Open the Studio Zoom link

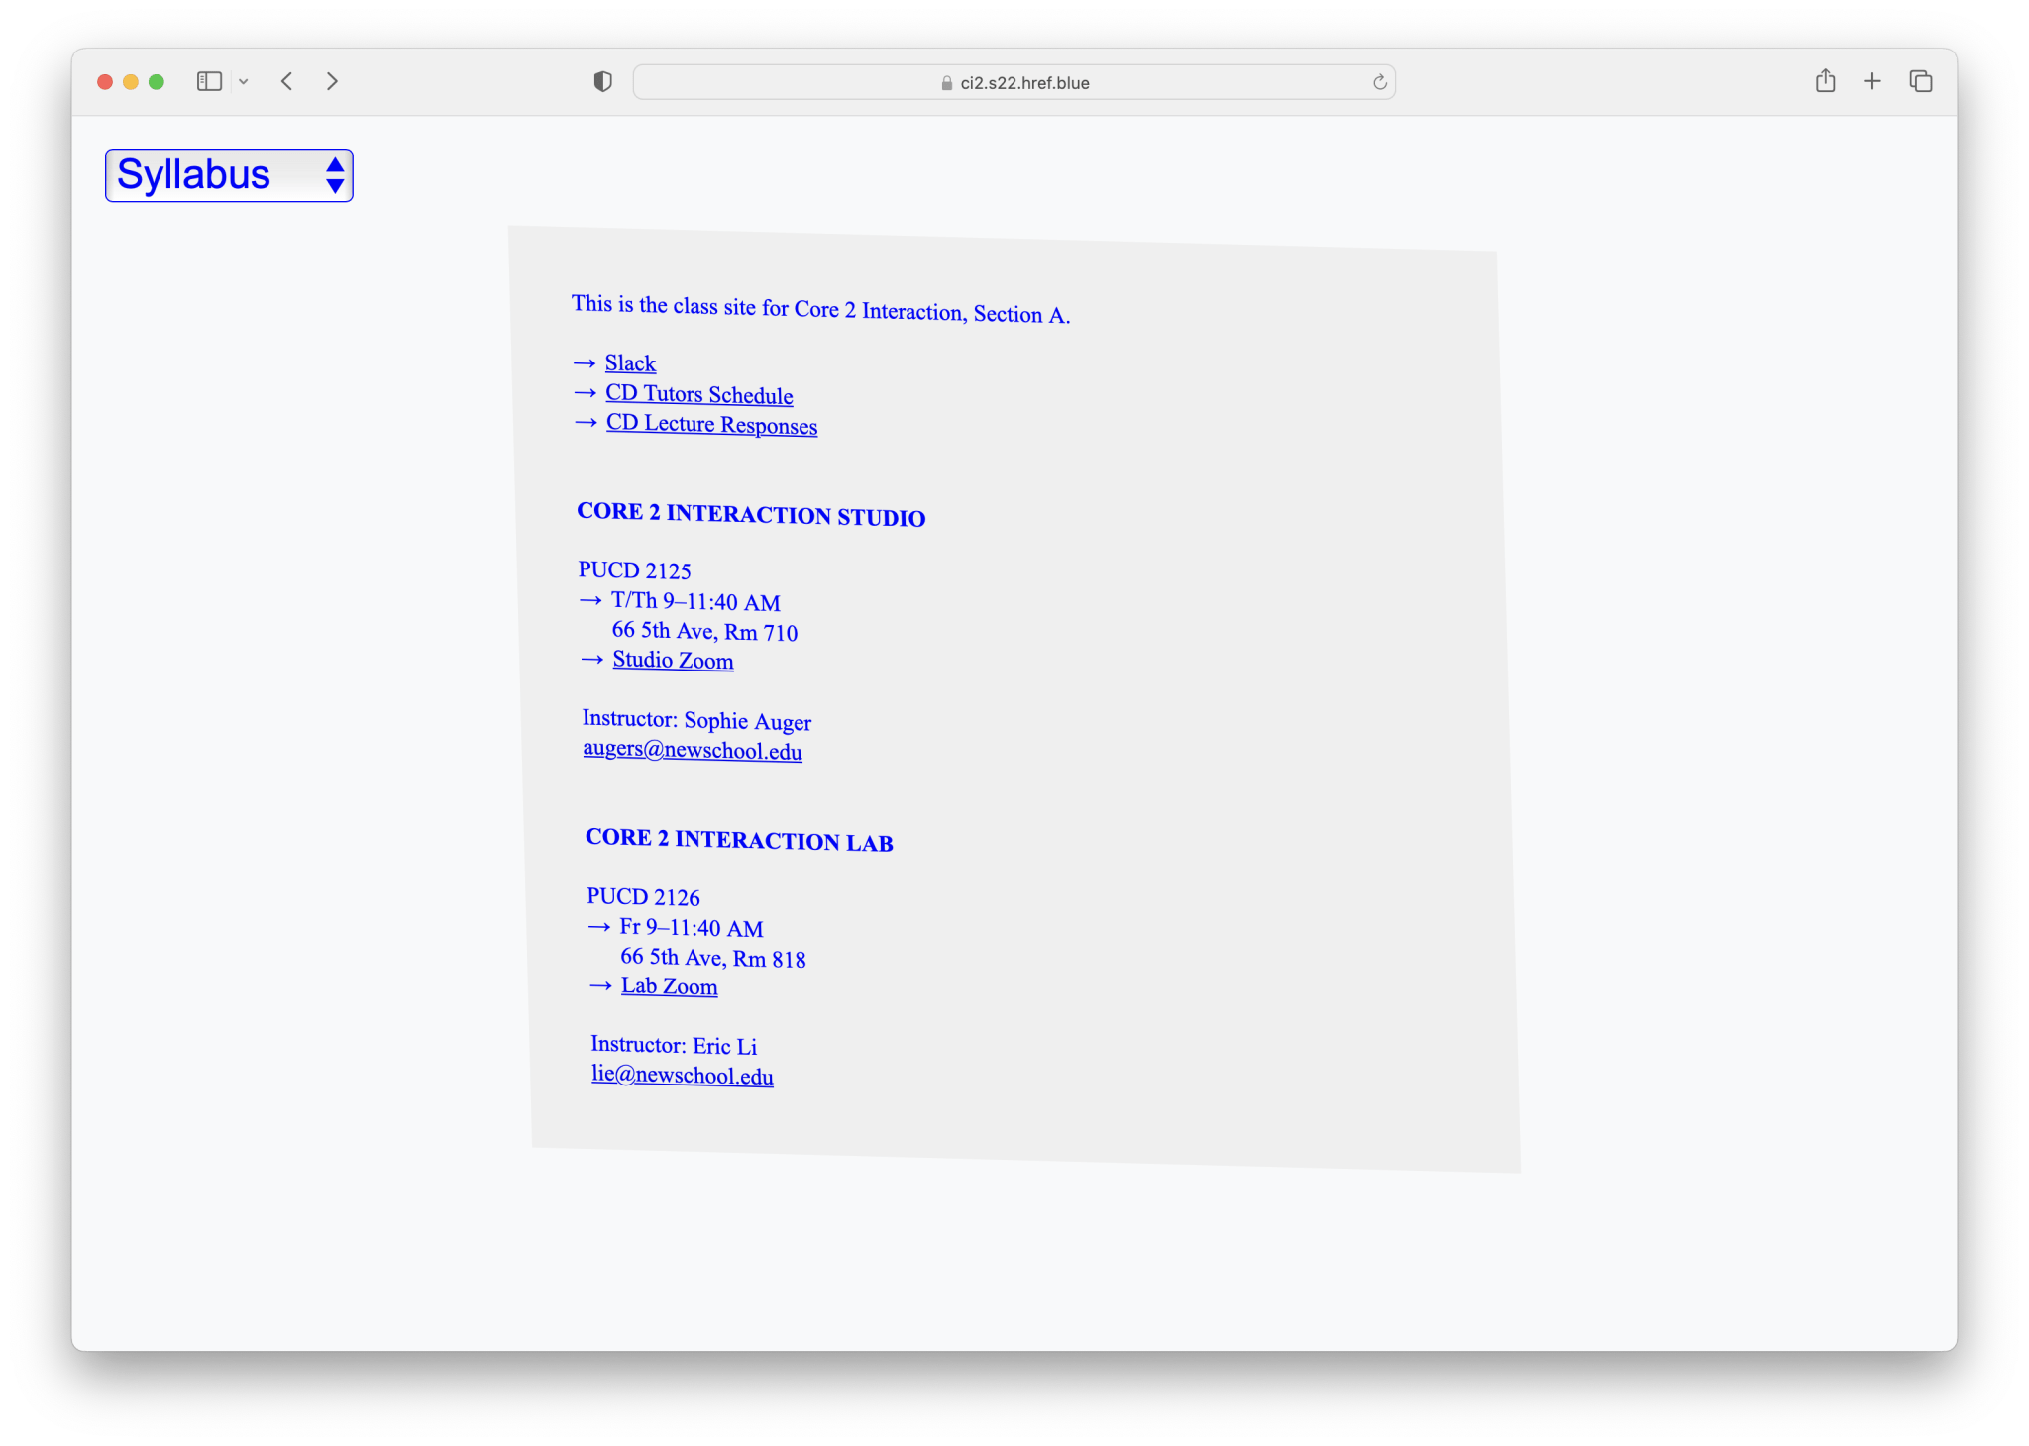(673, 660)
